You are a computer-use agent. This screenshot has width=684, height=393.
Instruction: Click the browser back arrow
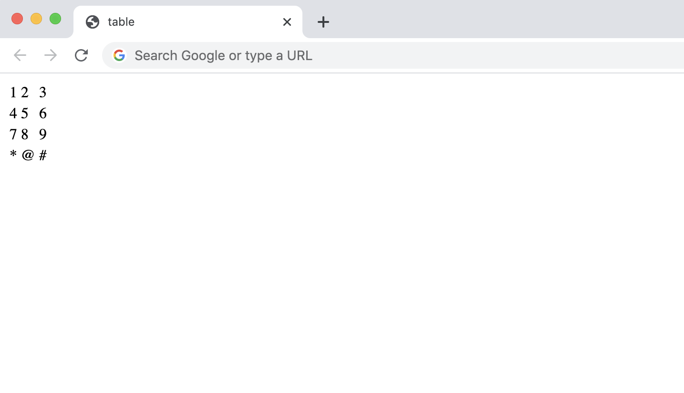click(20, 55)
